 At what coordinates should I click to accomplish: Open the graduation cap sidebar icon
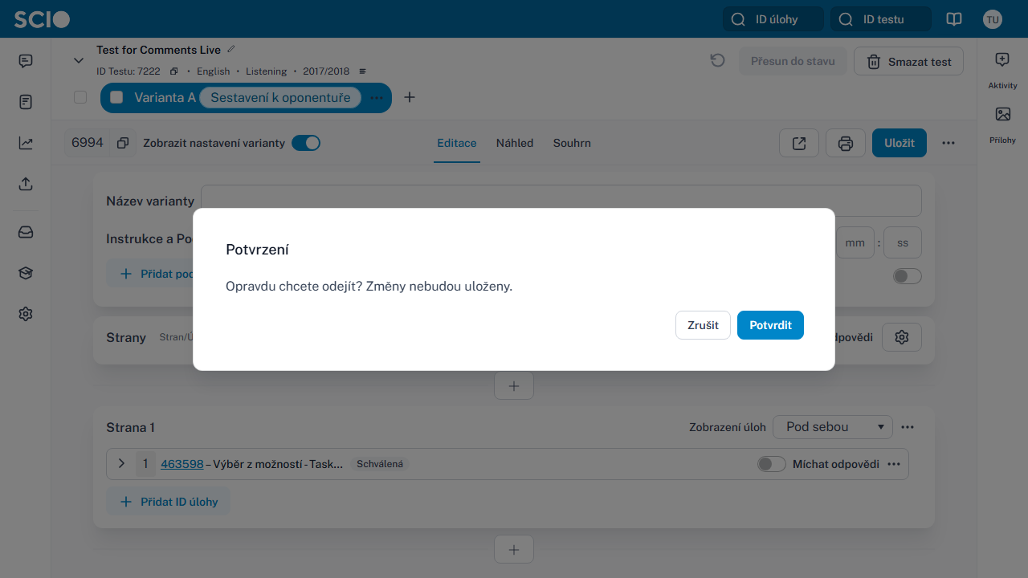26,273
